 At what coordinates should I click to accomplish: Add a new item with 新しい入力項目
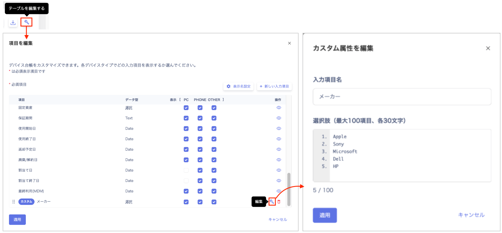tap(274, 86)
